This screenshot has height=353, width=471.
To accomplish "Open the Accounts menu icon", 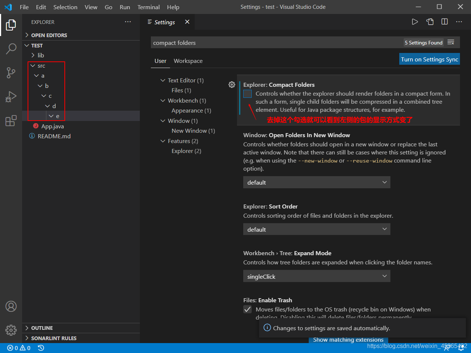I will point(11,306).
